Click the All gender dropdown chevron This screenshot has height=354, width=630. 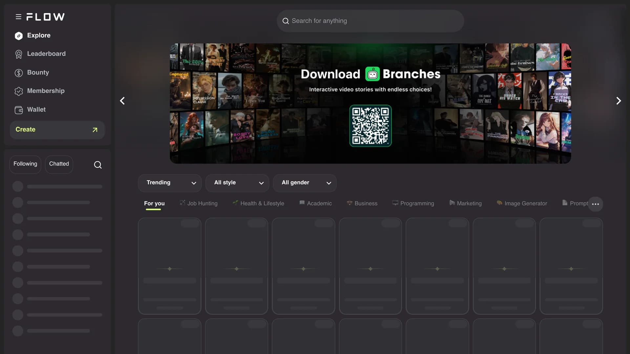329,183
